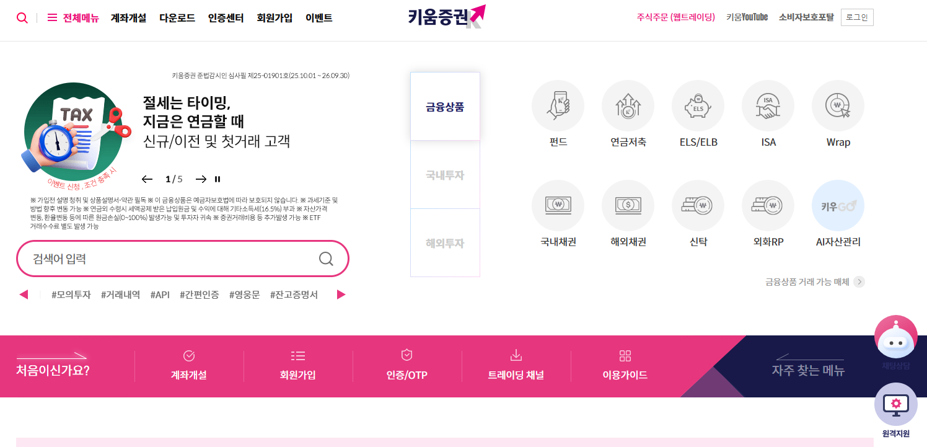Pause the banner slideshow rotation

(218, 179)
